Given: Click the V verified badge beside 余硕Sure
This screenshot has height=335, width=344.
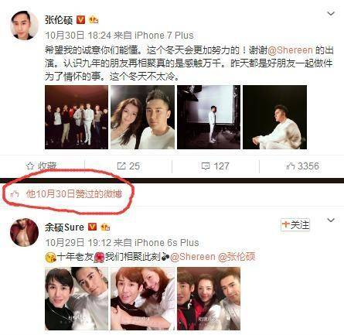Looking at the screenshot, I should [92, 227].
